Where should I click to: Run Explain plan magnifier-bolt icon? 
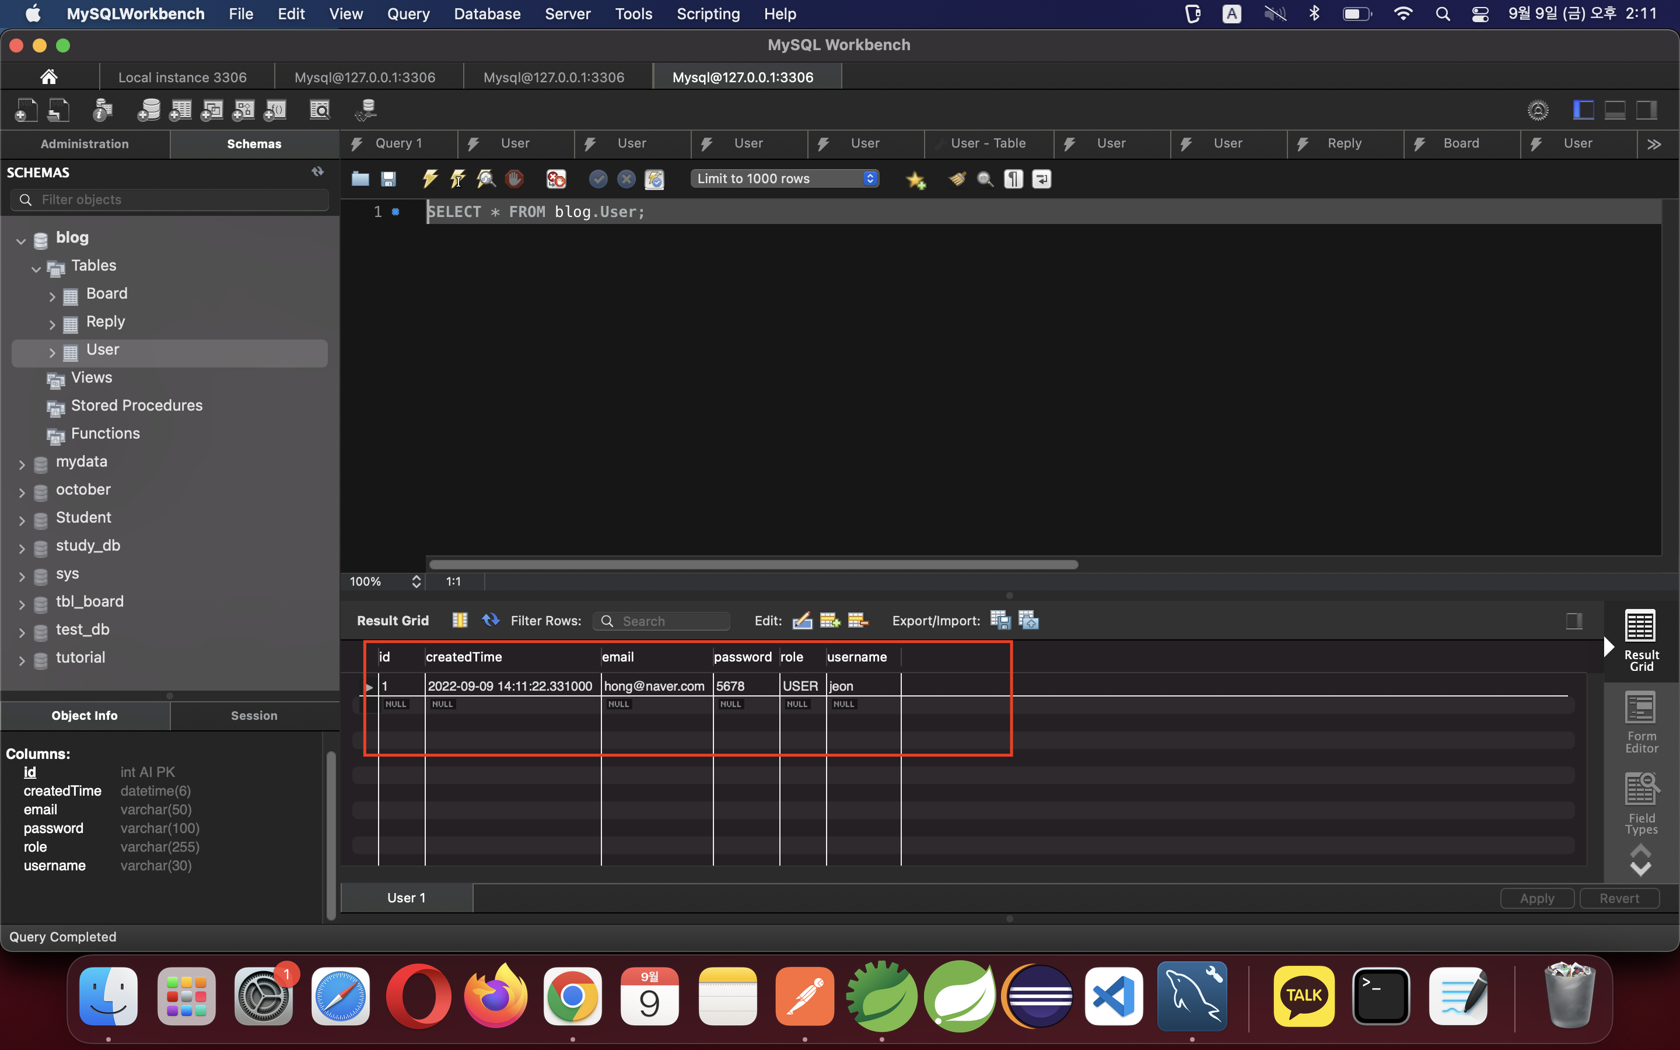click(486, 179)
